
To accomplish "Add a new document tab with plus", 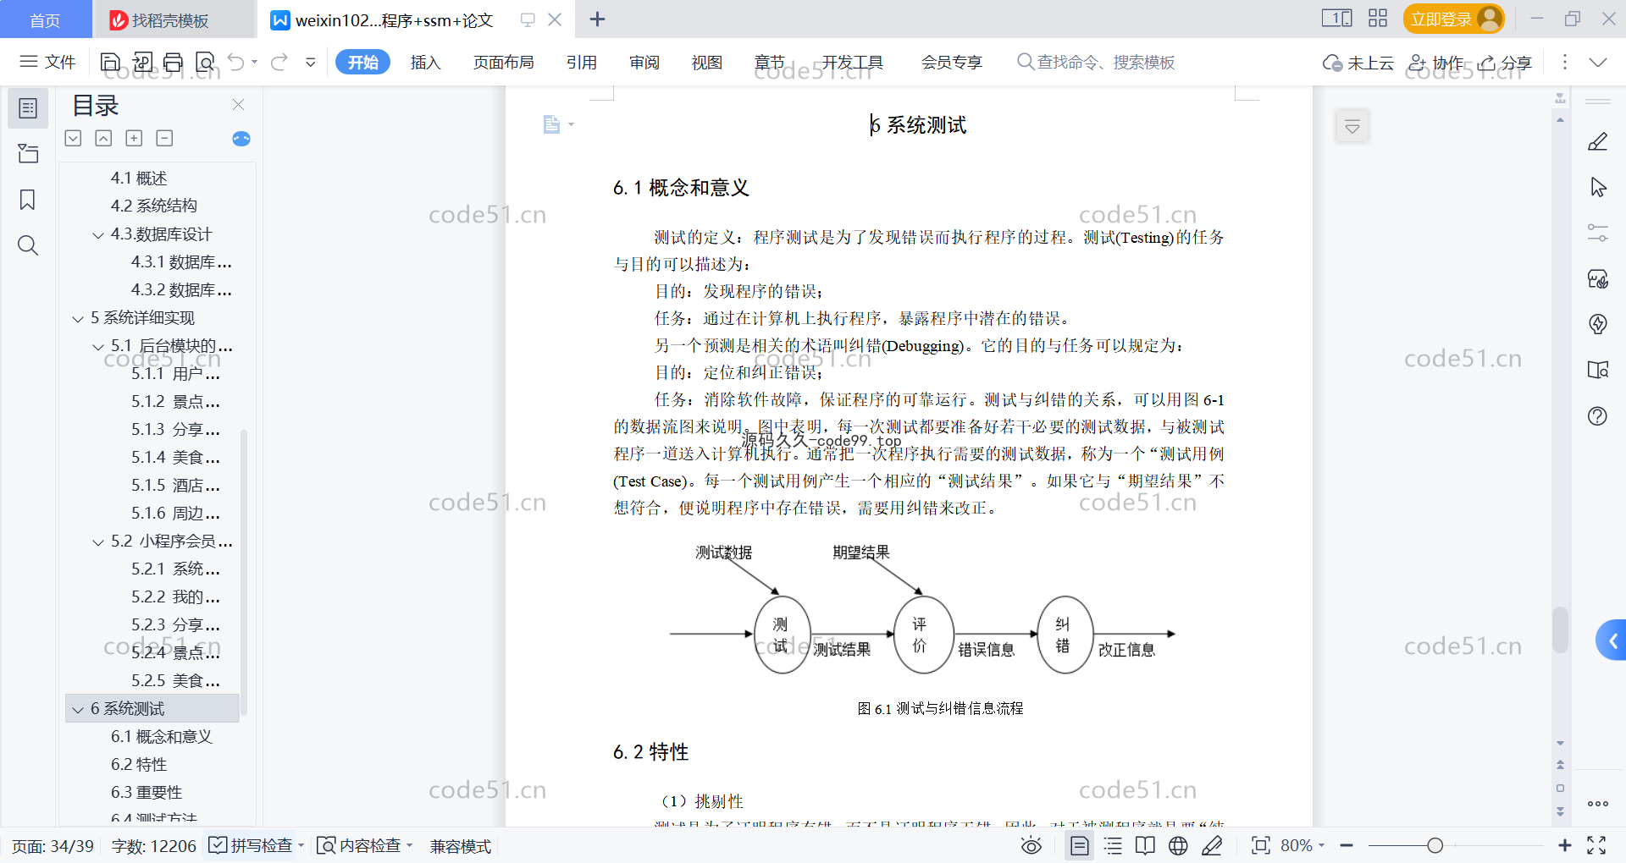I will [x=597, y=19].
